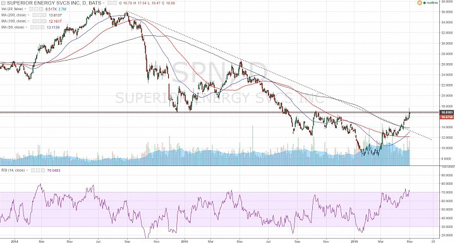Remove the RSI (14, close) indicator
Viewport: 455px width, 243px height.
coord(43,170)
